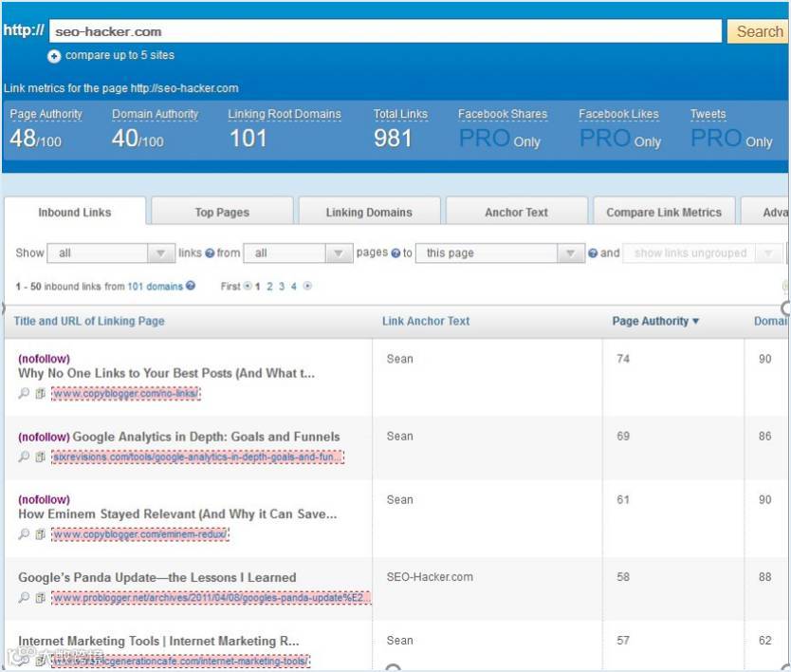Sort by 'Link Anchor Text' column header
This screenshot has width=791, height=672.
coord(426,322)
